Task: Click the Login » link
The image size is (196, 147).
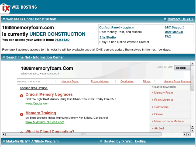Action: coord(128,28)
